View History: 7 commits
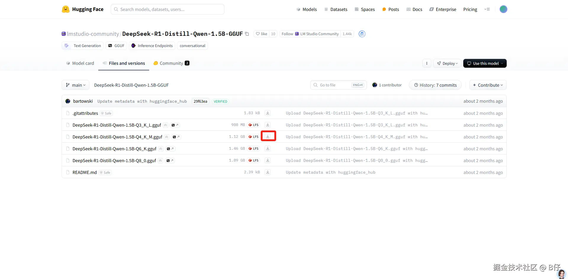This screenshot has height=279, width=568. click(x=435, y=85)
